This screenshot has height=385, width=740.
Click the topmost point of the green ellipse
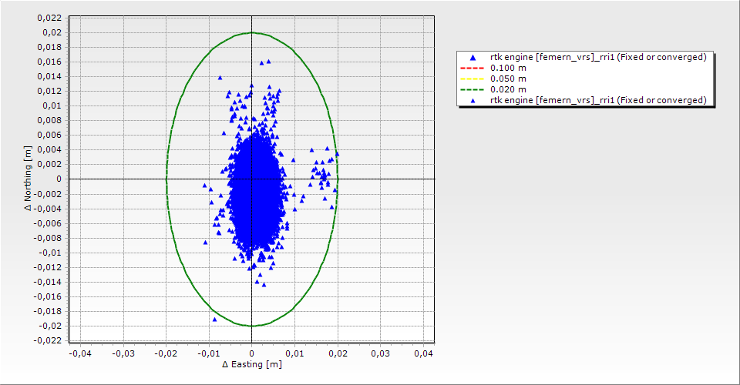(x=252, y=32)
